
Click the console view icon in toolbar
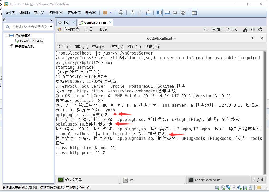(x=194, y=13)
